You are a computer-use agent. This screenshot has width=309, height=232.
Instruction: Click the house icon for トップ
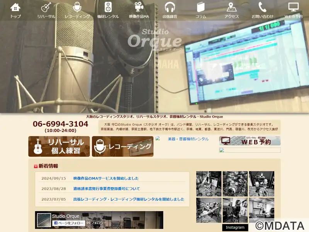(x=15, y=7)
